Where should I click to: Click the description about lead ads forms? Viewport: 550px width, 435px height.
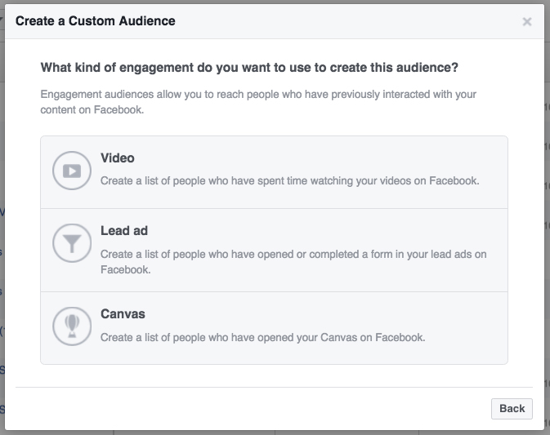(x=293, y=262)
